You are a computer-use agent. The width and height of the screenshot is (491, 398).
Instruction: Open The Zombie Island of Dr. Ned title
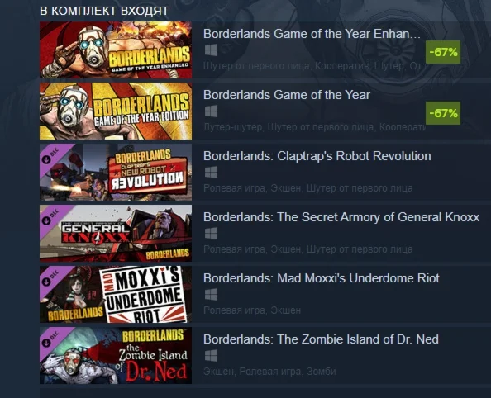coord(321,339)
